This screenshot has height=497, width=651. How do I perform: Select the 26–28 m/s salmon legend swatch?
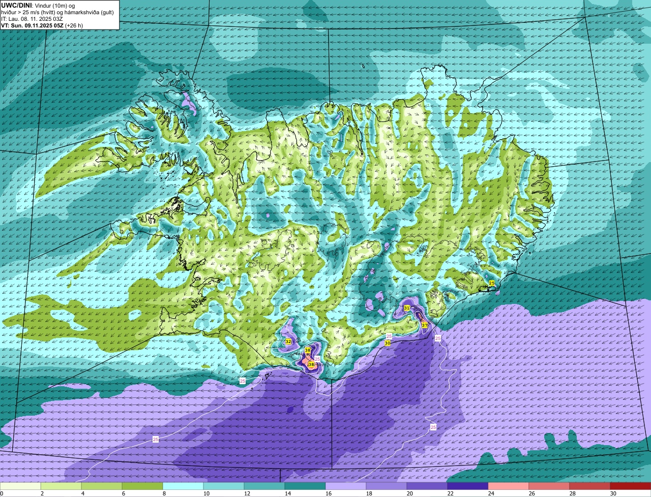(x=549, y=486)
